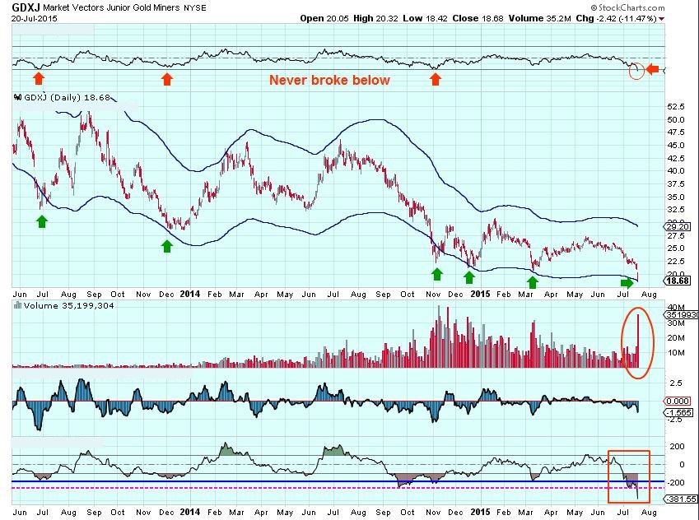
Task: Click the Low 18.42 value
Action: click(425, 18)
